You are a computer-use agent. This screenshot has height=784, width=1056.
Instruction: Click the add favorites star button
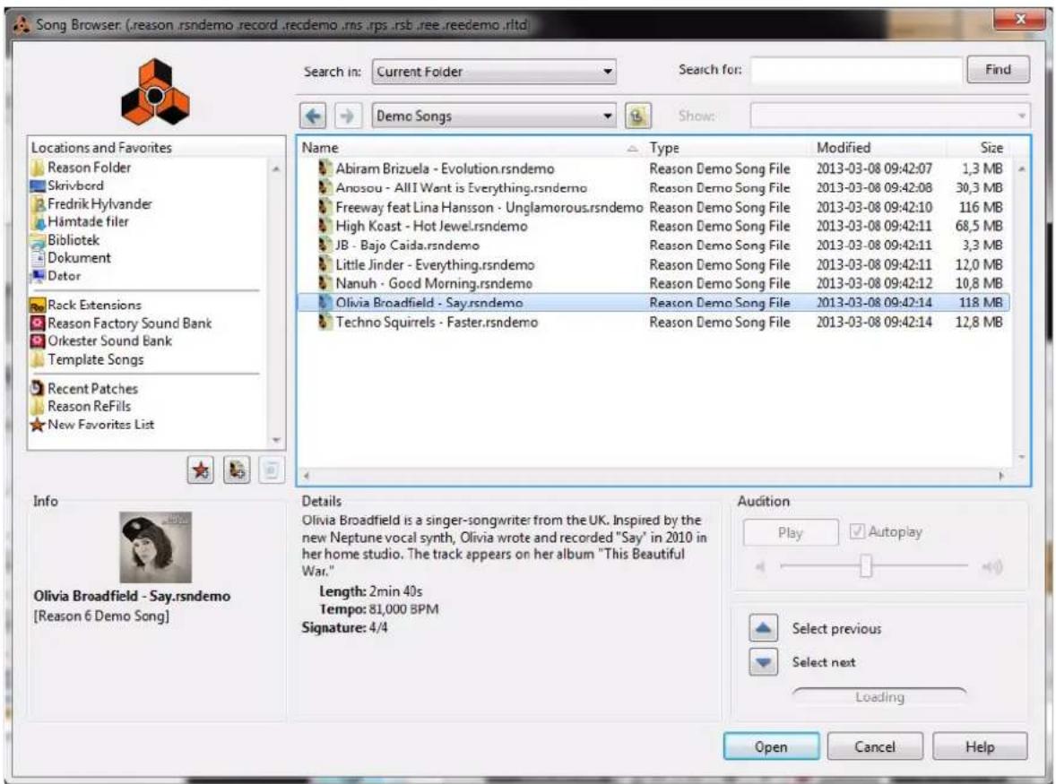tap(201, 470)
